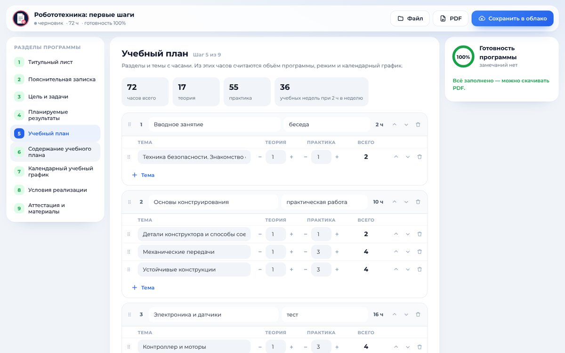Click the program document logo icon
This screenshot has width=565, height=353.
point(21,18)
